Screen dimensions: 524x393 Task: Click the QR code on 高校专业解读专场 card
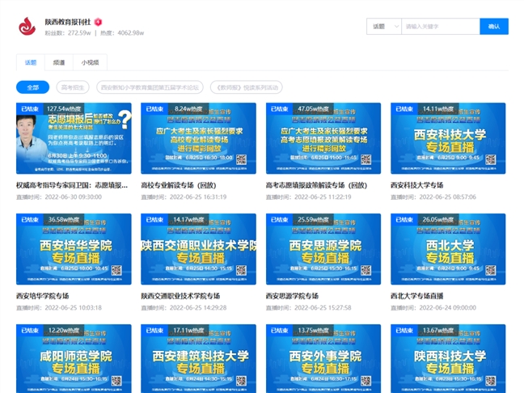point(241,159)
